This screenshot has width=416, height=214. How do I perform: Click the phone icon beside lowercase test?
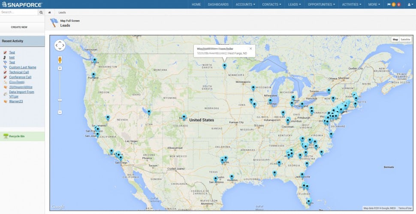(x=5, y=57)
